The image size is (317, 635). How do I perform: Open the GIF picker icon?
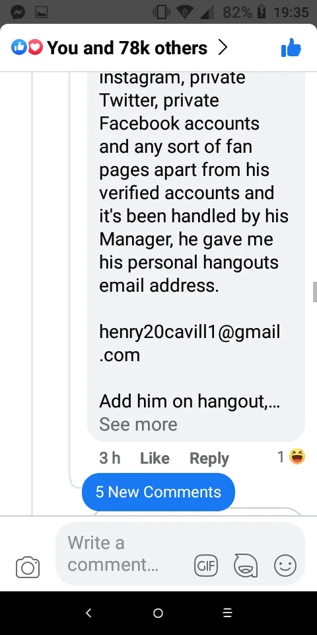coord(206,566)
